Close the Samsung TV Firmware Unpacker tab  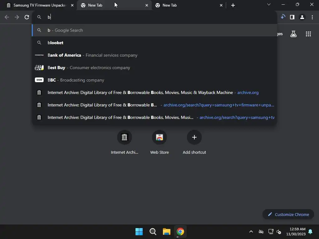click(x=72, y=5)
